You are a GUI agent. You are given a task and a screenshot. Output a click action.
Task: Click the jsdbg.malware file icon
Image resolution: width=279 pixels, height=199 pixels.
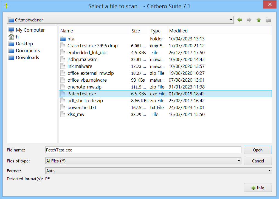pos(63,59)
